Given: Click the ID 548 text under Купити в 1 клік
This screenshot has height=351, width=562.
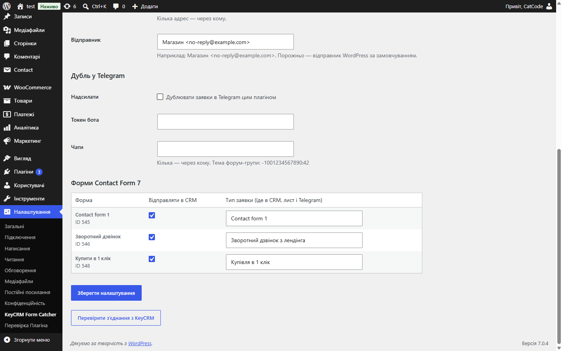Looking at the screenshot, I should click(83, 266).
